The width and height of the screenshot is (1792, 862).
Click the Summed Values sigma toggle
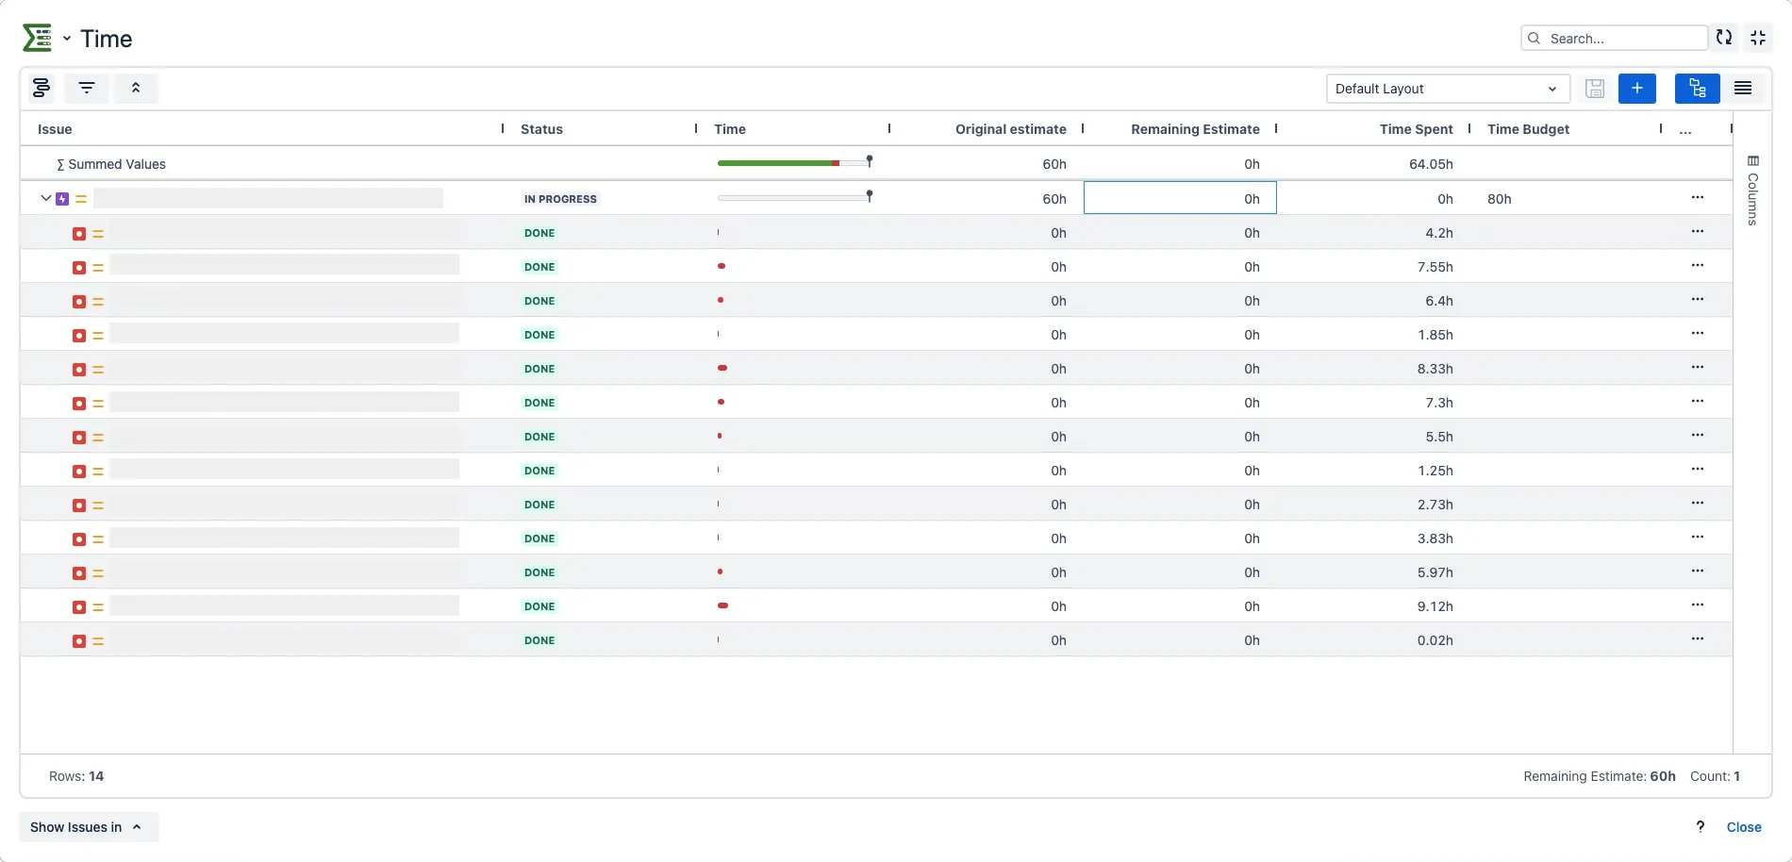click(x=59, y=163)
